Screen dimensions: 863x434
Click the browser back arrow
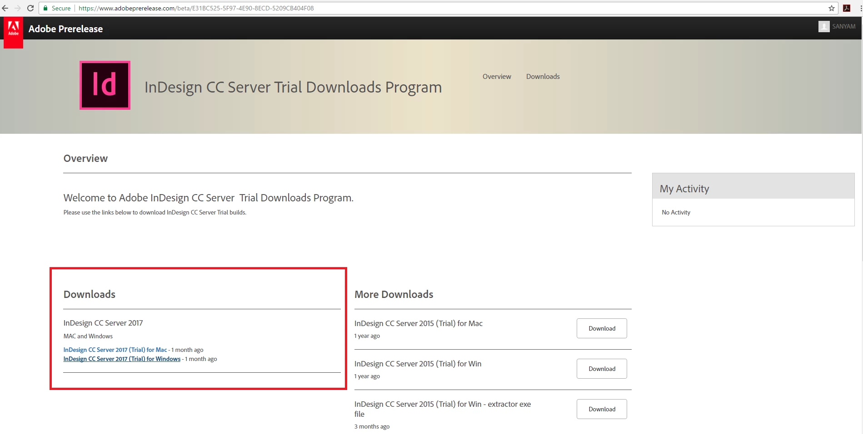(x=5, y=8)
